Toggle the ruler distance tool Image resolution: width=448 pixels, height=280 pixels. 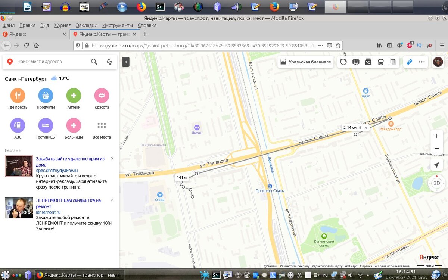[410, 62]
